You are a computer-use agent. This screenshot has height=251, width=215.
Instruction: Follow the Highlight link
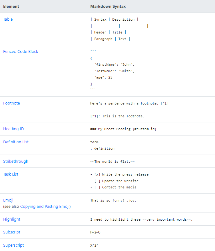[x=12, y=219]
